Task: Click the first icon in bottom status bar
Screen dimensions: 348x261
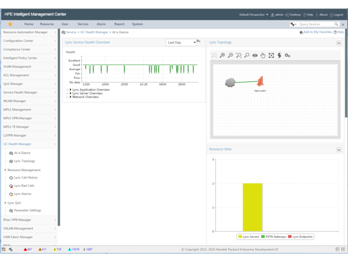Action: pyautogui.click(x=4, y=249)
